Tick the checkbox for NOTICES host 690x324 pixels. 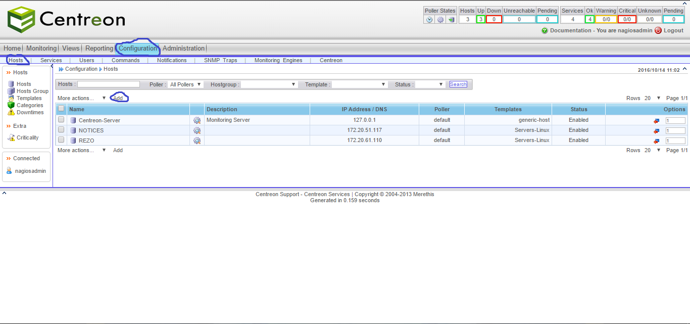[61, 130]
